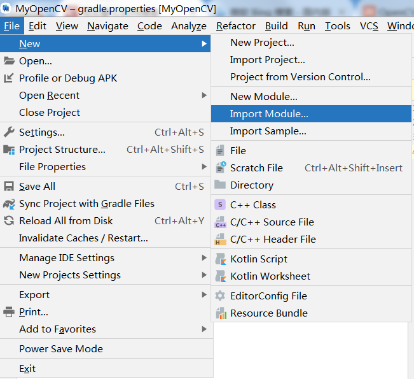This screenshot has height=379, width=414.
Task: Click the Resource Bundle icon
Action: tap(221, 313)
